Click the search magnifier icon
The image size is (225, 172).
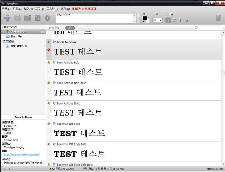196,28
